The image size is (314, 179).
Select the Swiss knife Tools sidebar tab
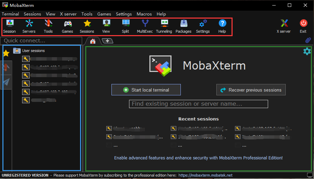[x=6, y=68]
